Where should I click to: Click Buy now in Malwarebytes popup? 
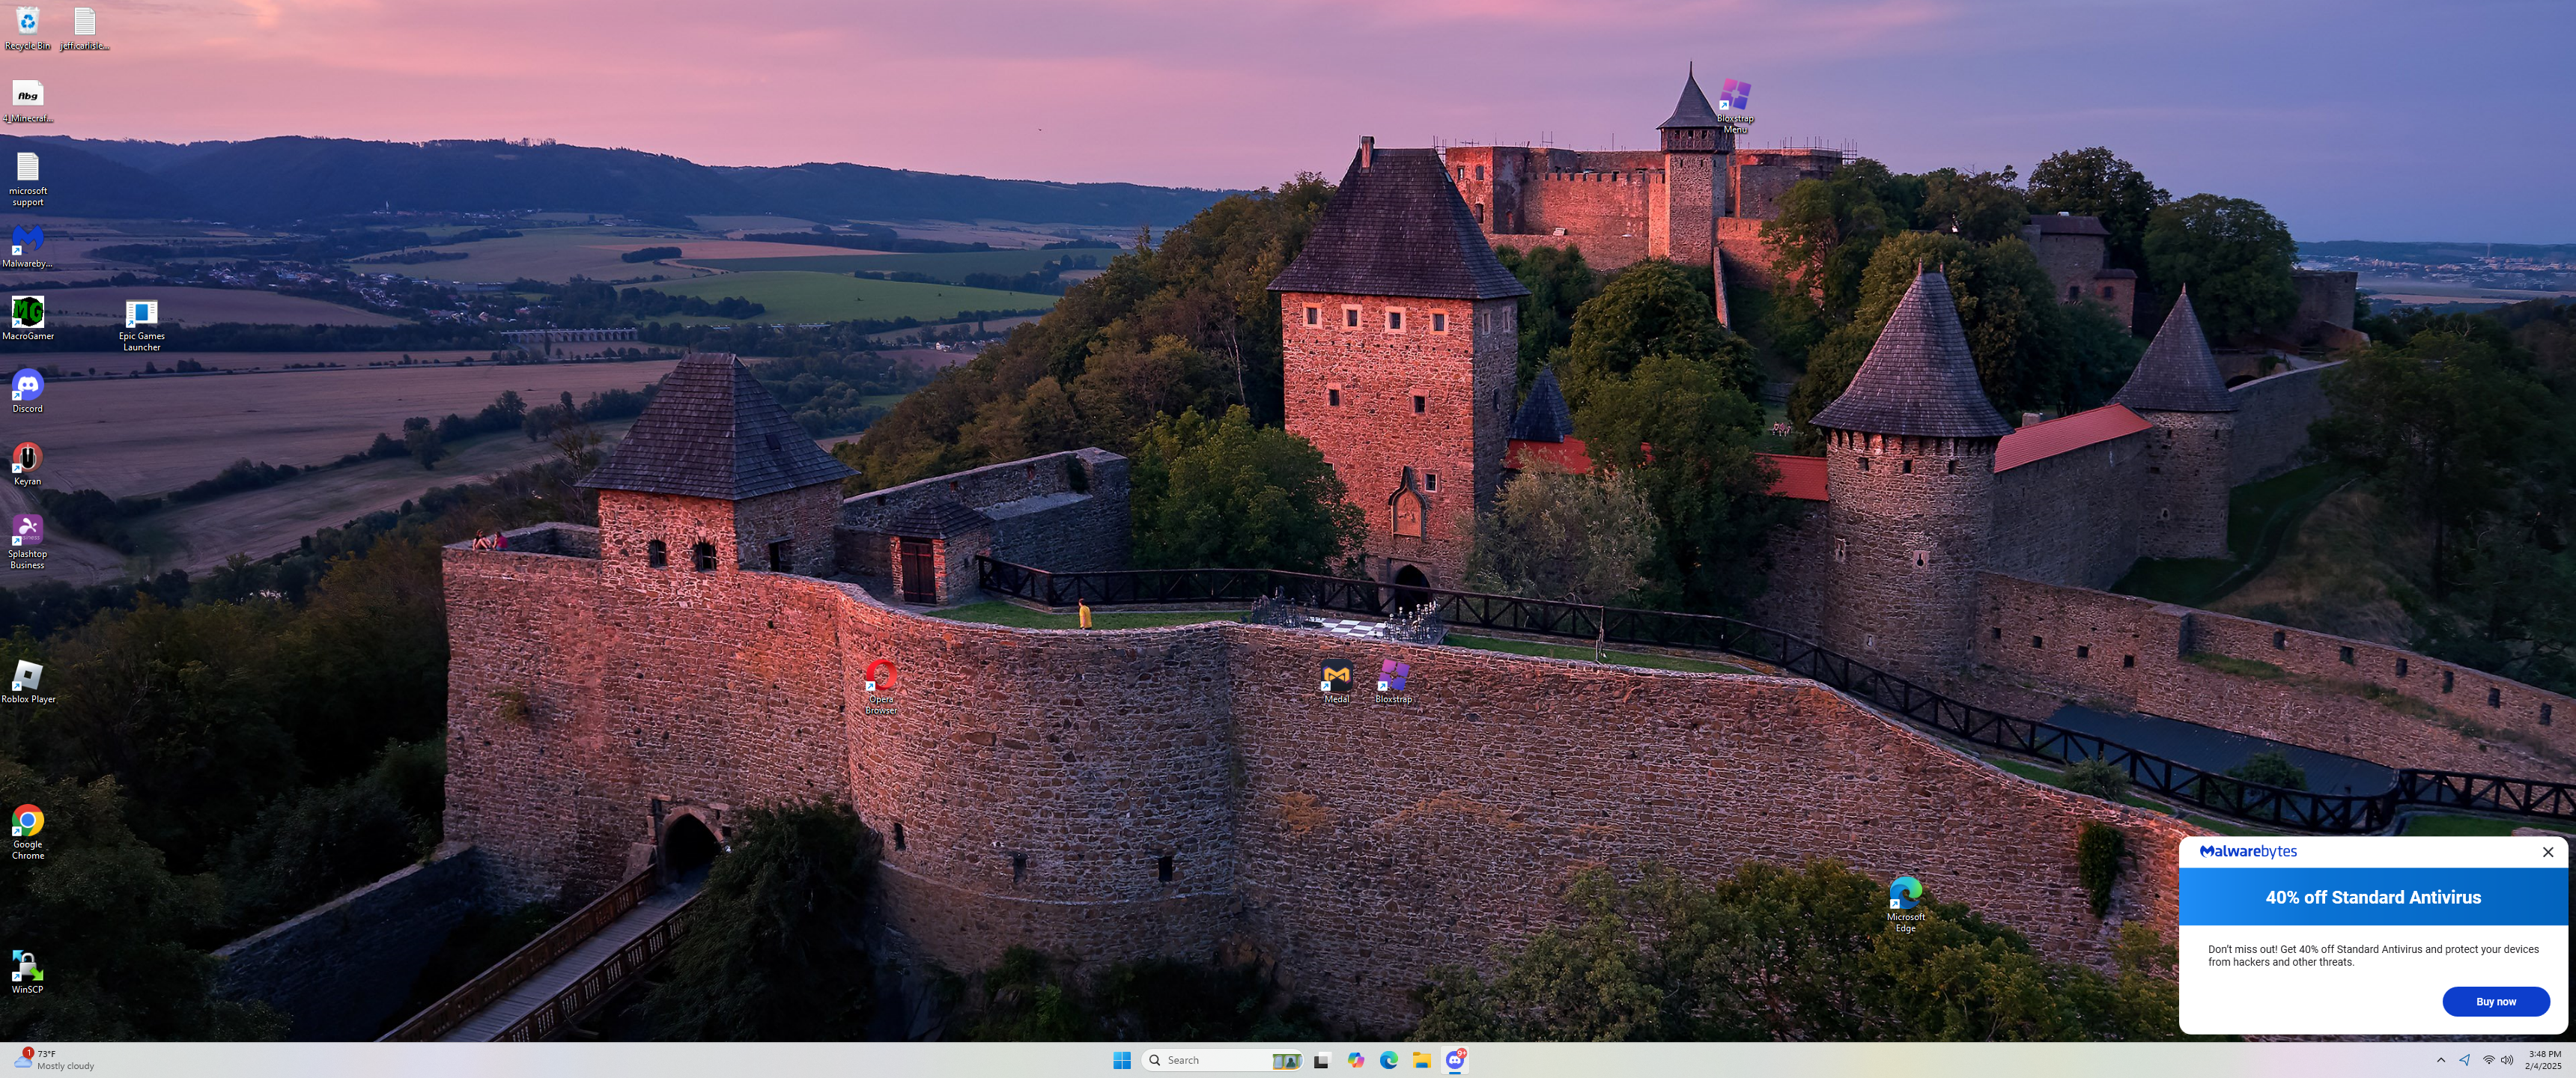(2495, 1001)
